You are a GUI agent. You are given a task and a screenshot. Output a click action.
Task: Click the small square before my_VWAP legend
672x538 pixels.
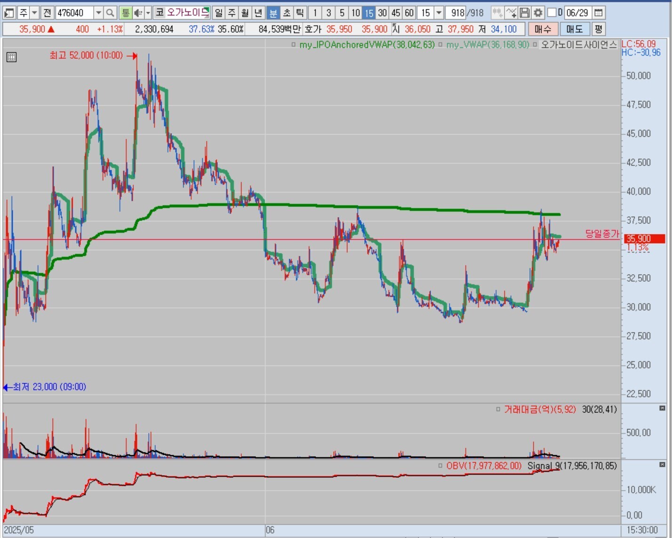(x=440, y=45)
